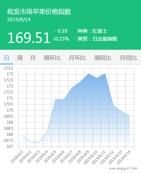Click the y-axis label 168.5
This screenshot has height=173, width=141.
[9, 128]
